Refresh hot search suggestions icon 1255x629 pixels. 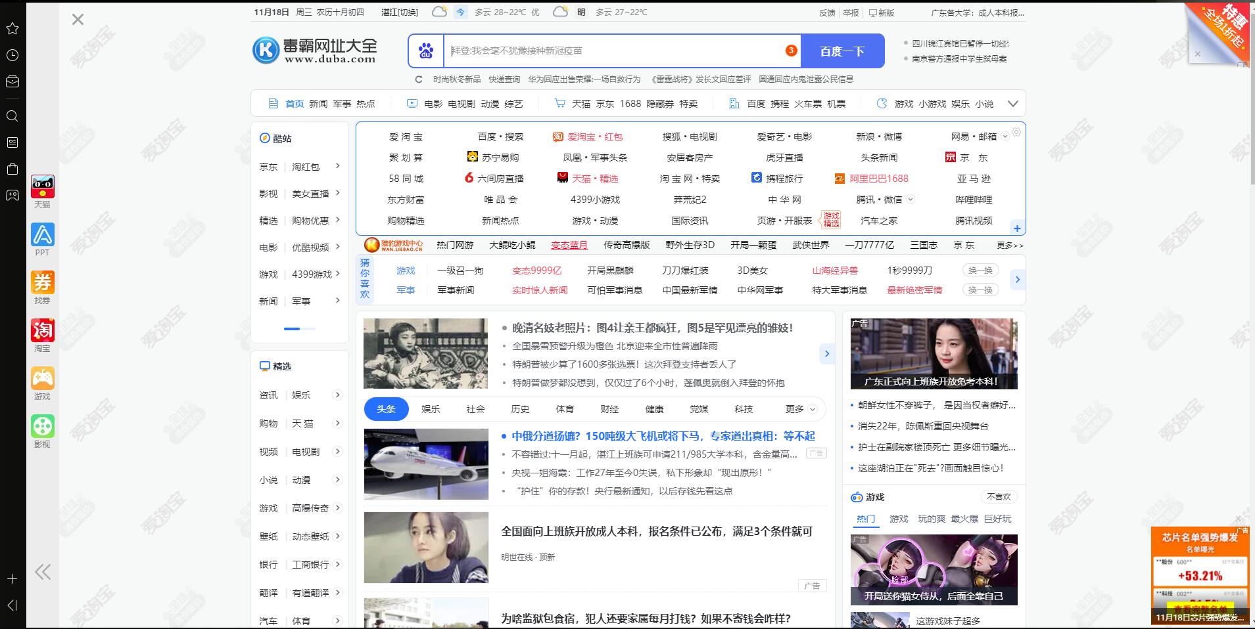419,79
